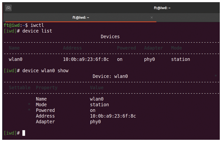Screen dimensions: 222x142
Task: Click the wlan0 value beside Name property
Action: (x=97, y=99)
